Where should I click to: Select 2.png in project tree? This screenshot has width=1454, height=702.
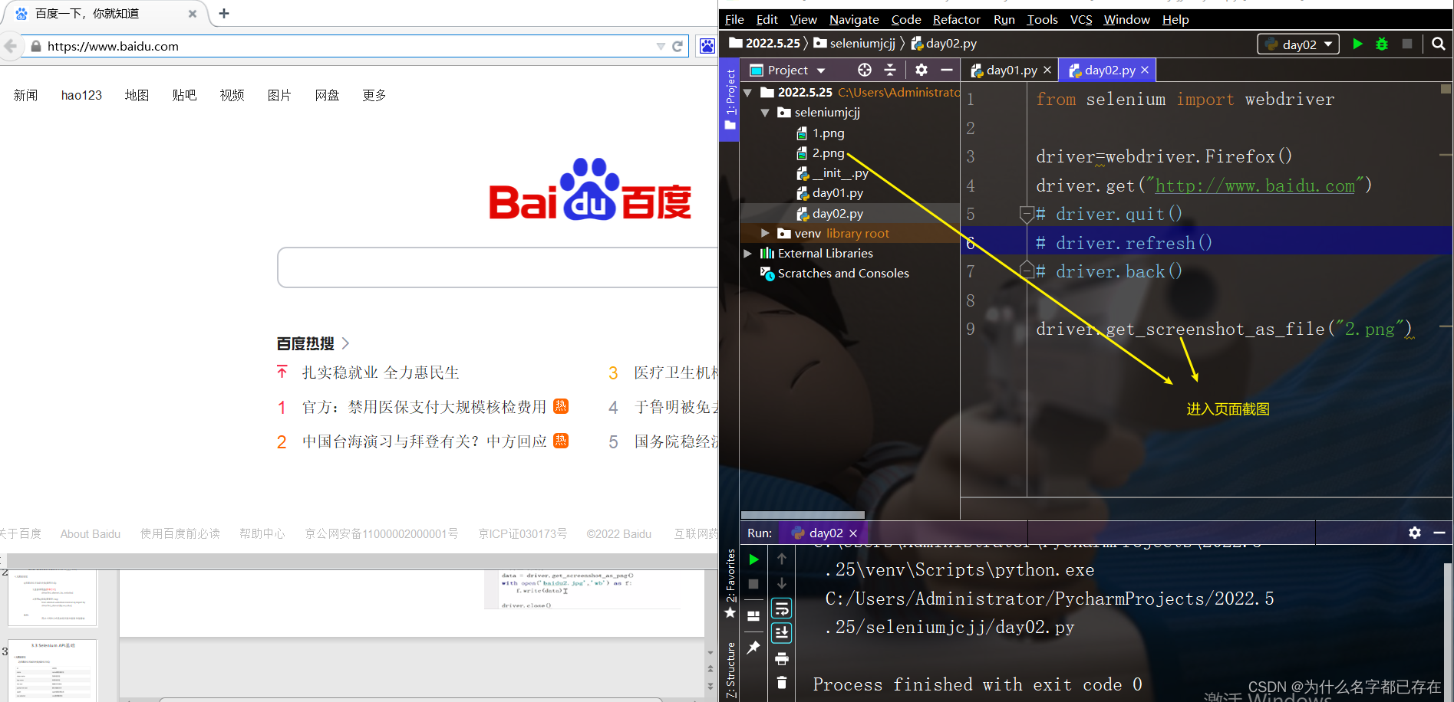coord(829,153)
